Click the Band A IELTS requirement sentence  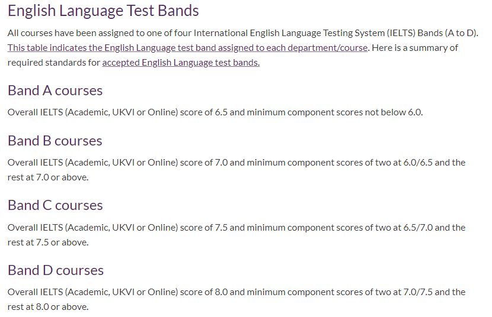coord(215,112)
